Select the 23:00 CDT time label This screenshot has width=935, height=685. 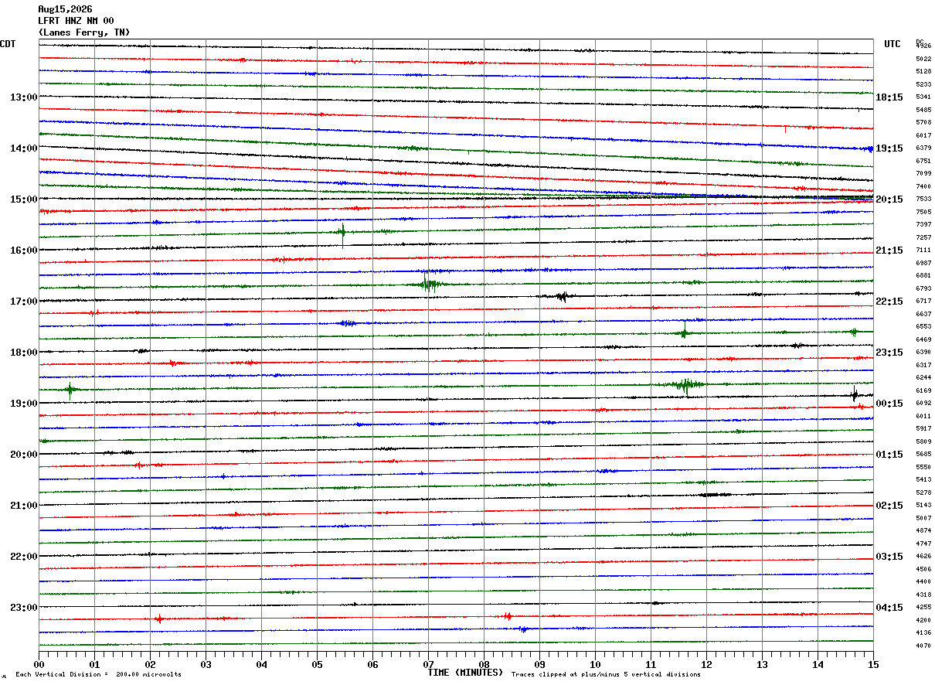coord(24,608)
